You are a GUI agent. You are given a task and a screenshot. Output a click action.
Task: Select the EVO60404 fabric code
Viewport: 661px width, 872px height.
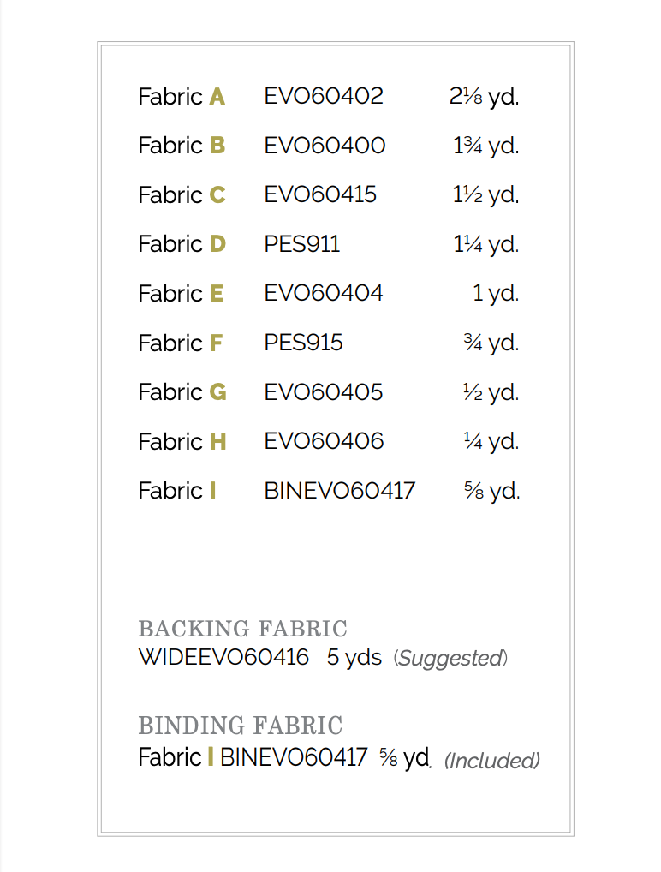pos(324,293)
